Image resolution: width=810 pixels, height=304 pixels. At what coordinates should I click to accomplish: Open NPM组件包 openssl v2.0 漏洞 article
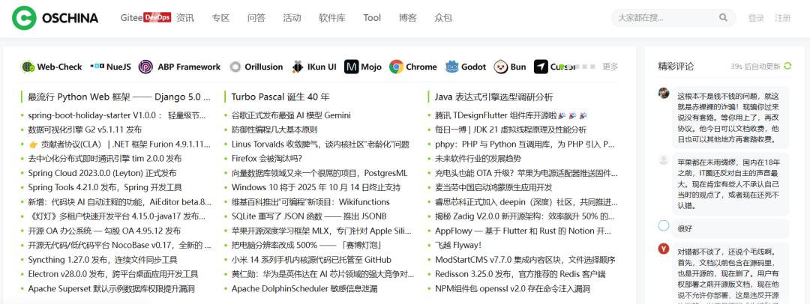pos(512,288)
